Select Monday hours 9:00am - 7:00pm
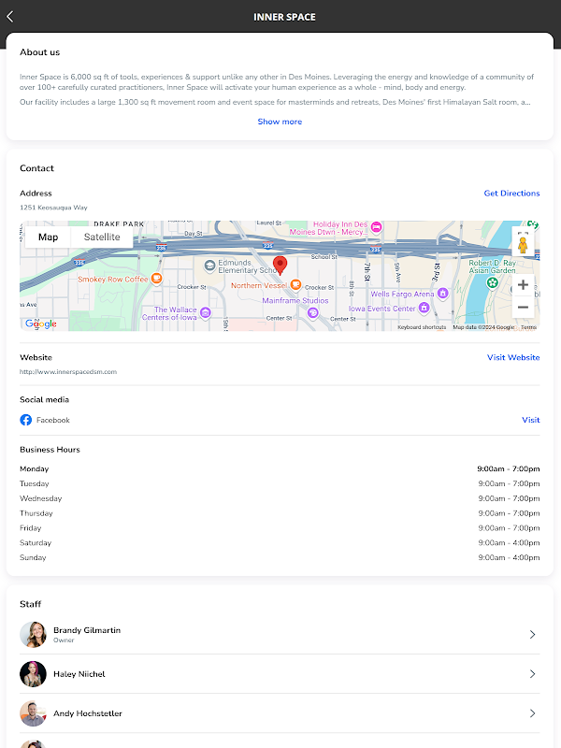 [x=509, y=469]
